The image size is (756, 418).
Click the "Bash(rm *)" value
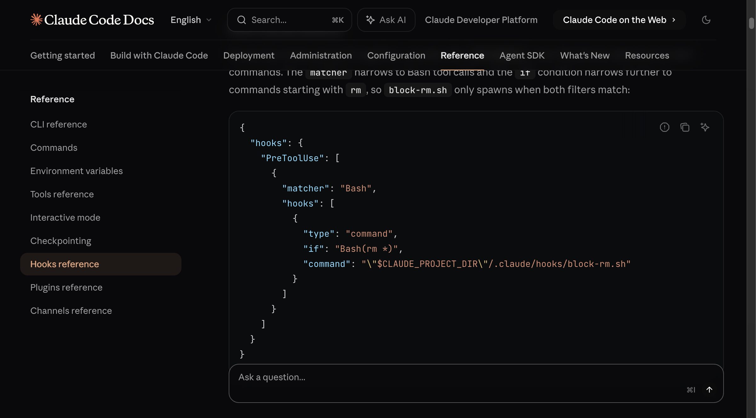point(366,249)
